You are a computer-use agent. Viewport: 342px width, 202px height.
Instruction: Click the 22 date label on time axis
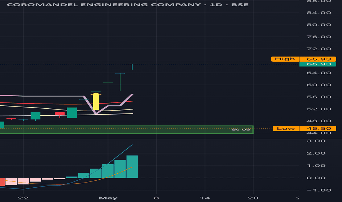[23, 198]
